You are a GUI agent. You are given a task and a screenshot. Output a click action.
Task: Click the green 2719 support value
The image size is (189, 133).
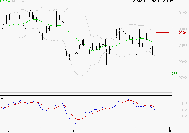click(x=175, y=73)
